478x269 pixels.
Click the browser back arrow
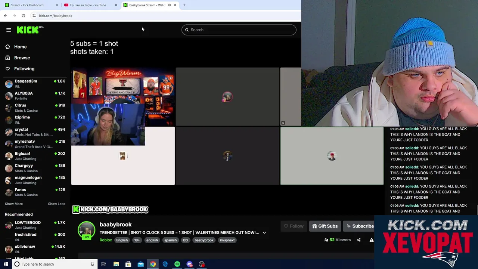pos(5,16)
